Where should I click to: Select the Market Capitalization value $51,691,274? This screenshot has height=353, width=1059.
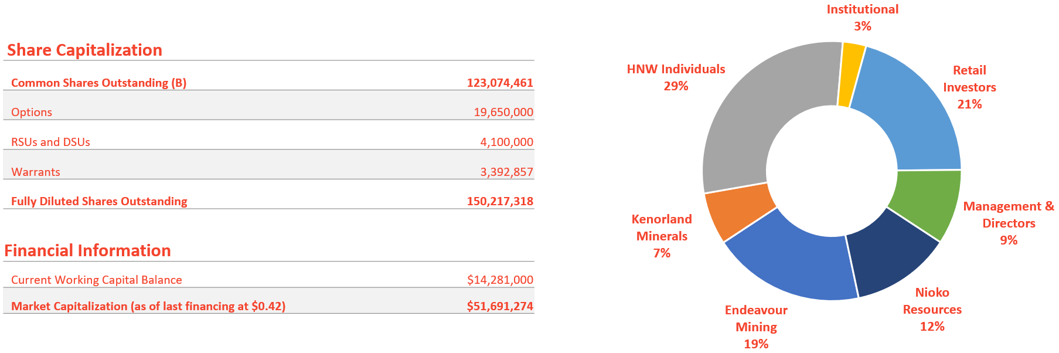pyautogui.click(x=500, y=306)
